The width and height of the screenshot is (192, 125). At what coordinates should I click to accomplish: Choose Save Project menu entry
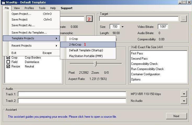click(31, 20)
